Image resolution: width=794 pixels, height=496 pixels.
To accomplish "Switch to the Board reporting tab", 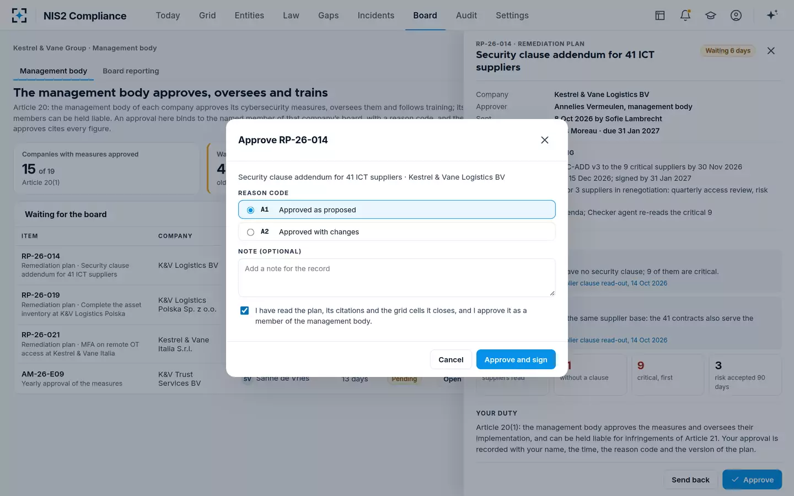I will pos(131,71).
